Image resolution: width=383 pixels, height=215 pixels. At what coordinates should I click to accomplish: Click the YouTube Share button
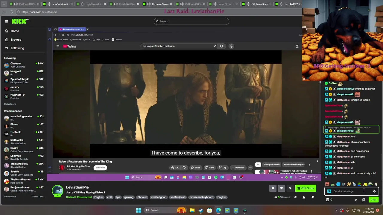[195, 168]
